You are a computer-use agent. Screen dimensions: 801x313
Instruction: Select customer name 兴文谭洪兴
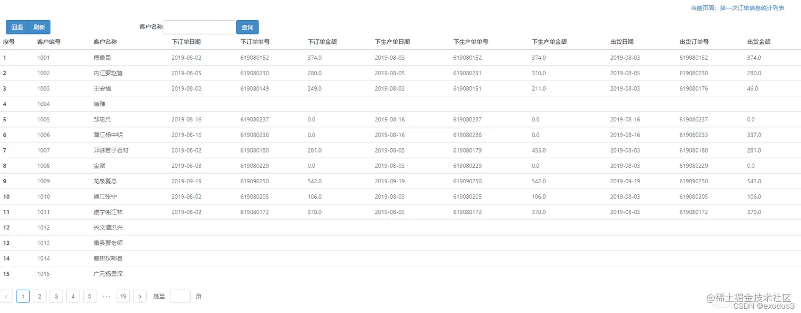[108, 228]
